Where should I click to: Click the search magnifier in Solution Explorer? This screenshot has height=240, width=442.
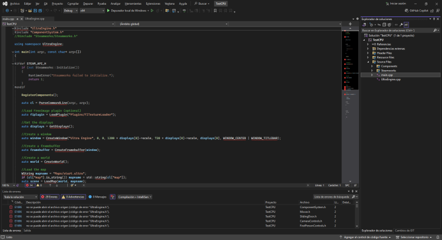pyautogui.click(x=436, y=30)
